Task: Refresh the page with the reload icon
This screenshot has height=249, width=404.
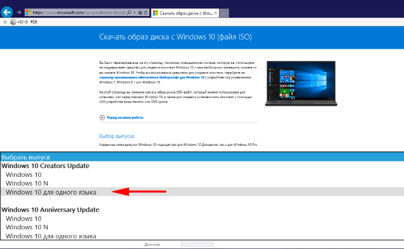Action: (x=146, y=12)
